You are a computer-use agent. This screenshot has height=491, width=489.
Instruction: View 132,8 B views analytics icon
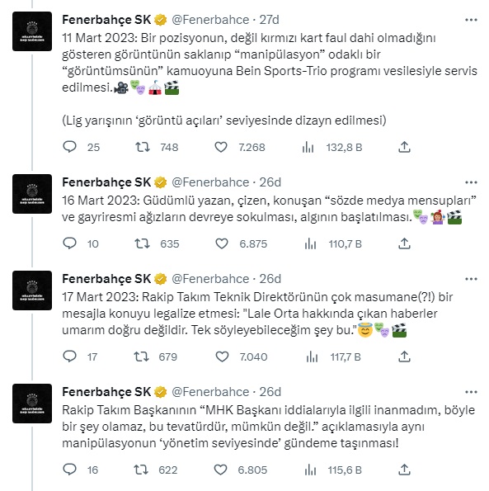point(308,147)
